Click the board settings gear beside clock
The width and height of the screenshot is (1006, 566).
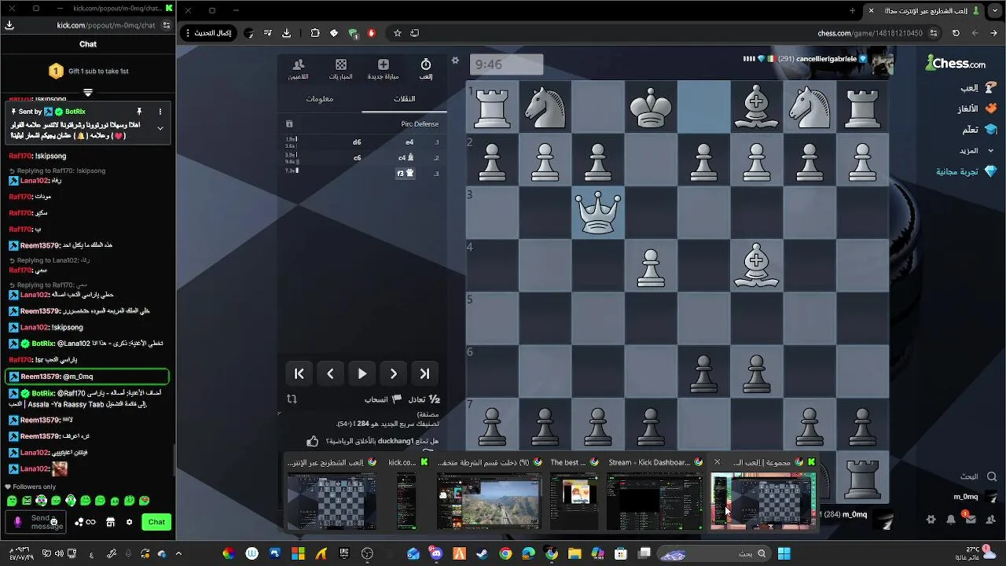[454, 61]
